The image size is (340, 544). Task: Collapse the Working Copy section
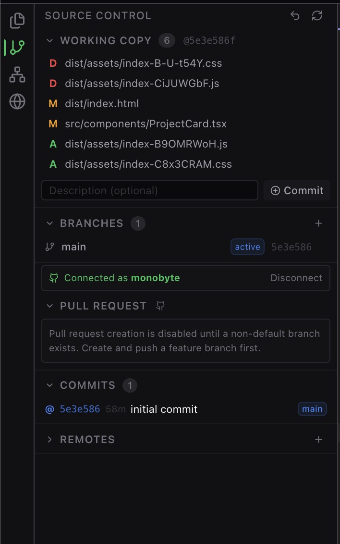tap(49, 40)
